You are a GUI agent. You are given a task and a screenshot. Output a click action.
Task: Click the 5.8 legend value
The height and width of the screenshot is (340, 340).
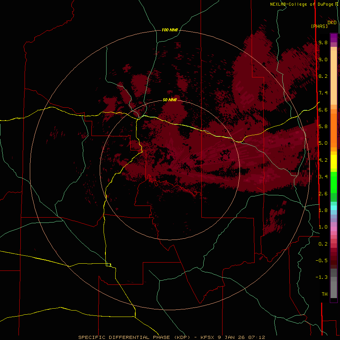323,127
